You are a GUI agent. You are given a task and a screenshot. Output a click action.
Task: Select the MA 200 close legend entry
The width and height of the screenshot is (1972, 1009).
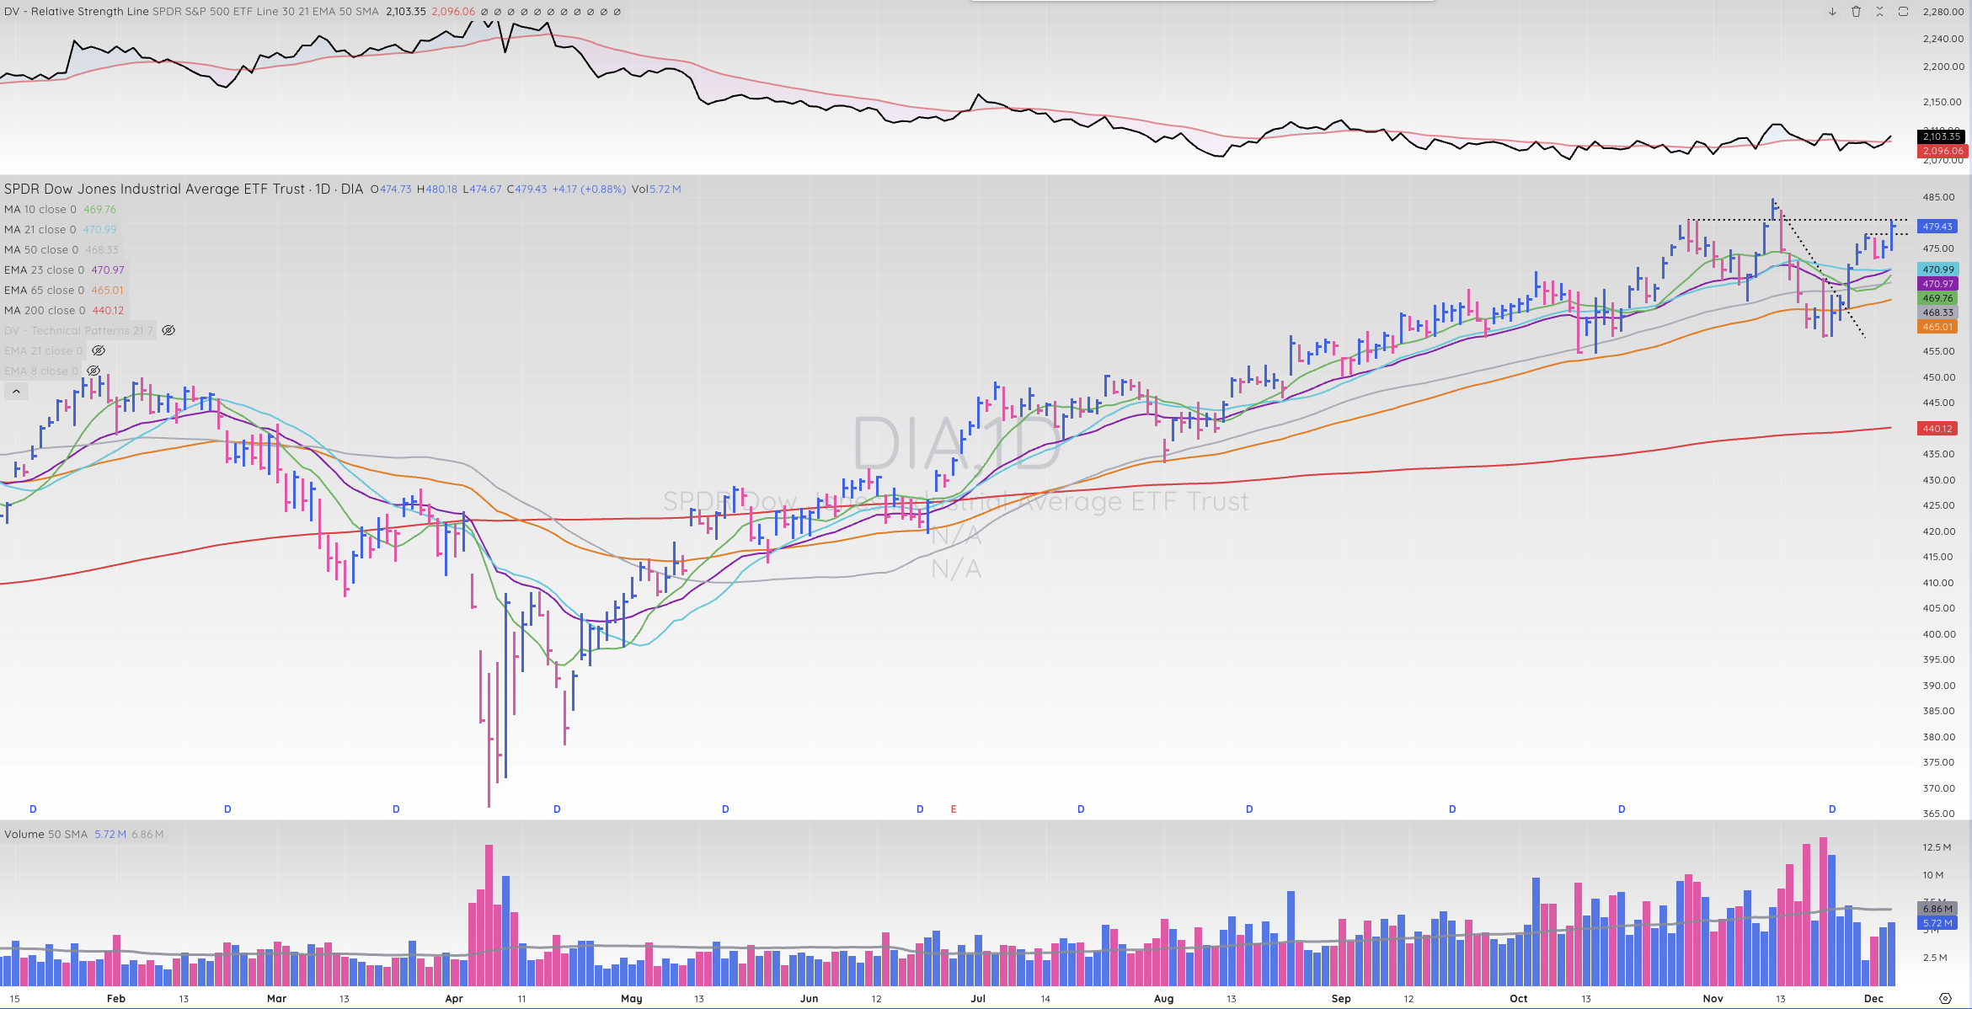pyautogui.click(x=45, y=311)
